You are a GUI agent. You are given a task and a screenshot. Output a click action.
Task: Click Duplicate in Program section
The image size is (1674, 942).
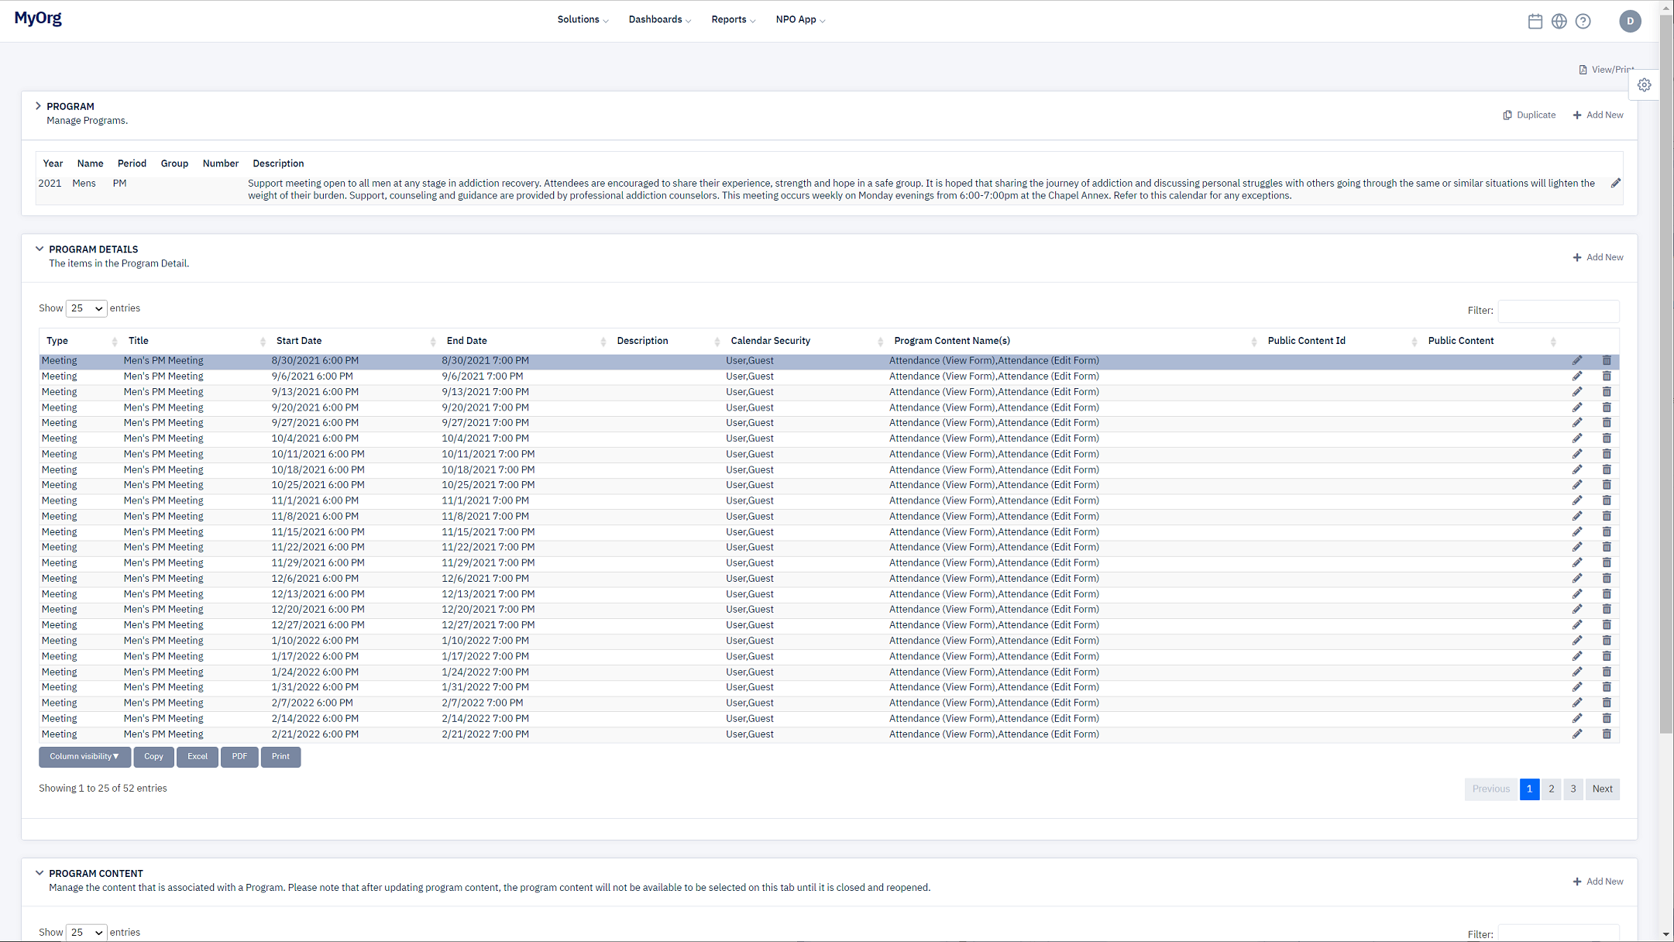point(1529,115)
